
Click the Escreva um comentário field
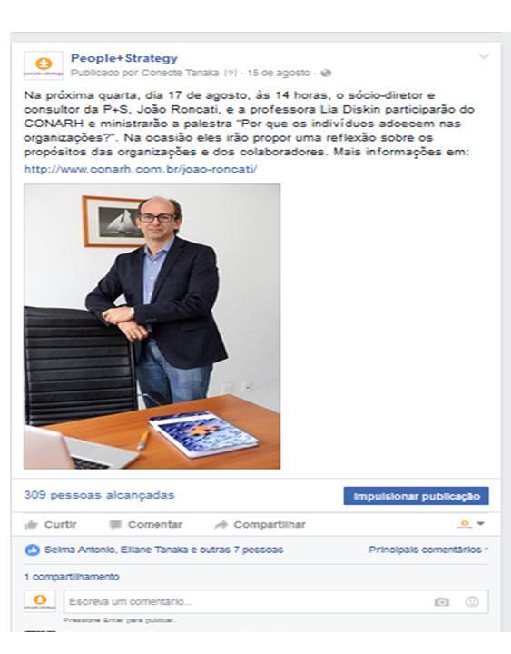click(276, 601)
